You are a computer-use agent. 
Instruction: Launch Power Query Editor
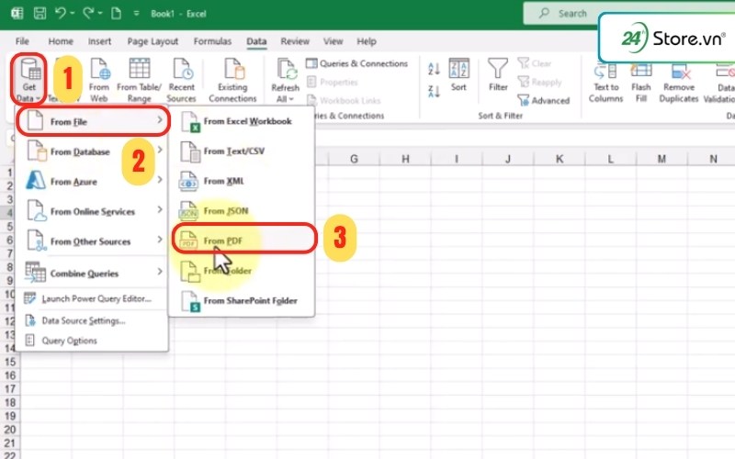coord(93,299)
